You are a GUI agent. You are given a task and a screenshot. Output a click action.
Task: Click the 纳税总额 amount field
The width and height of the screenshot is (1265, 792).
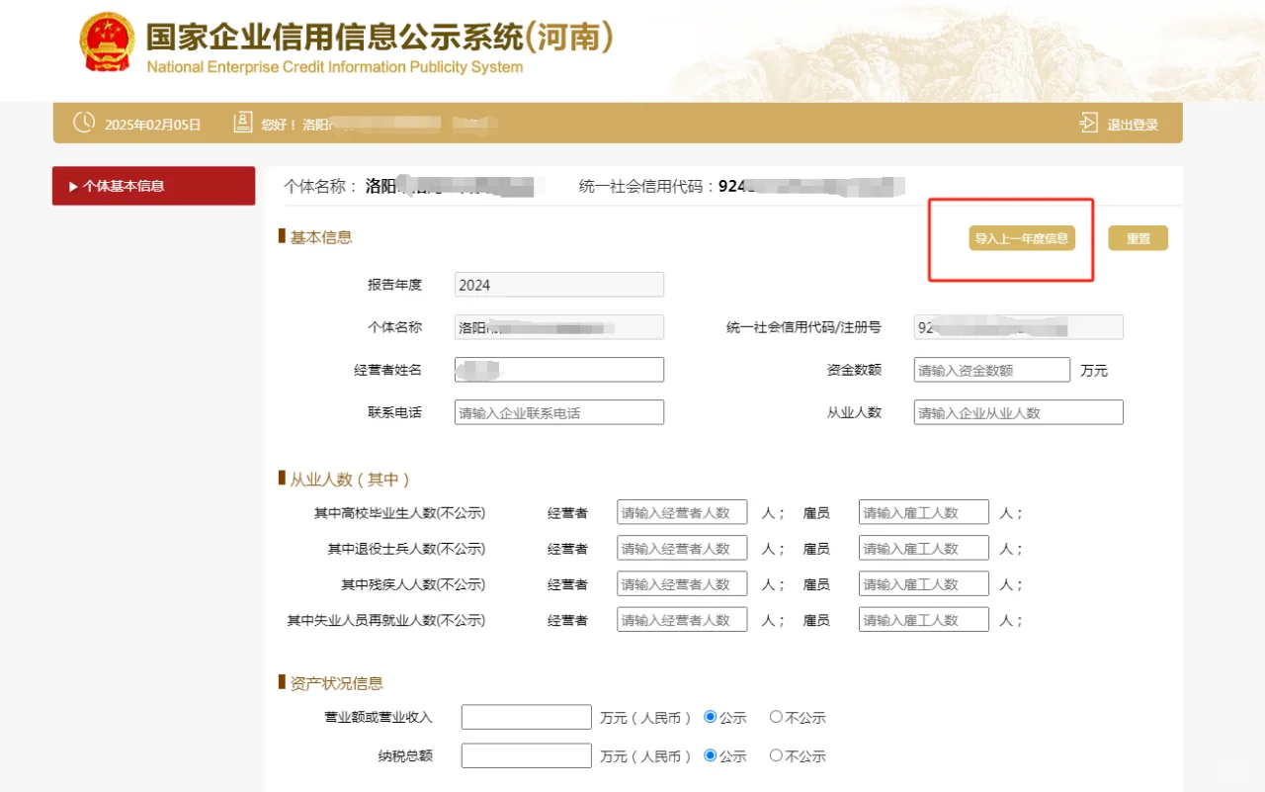pos(527,755)
